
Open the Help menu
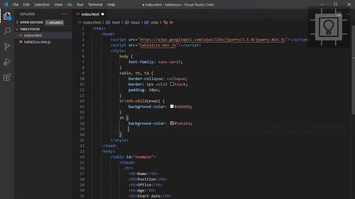point(111,4)
